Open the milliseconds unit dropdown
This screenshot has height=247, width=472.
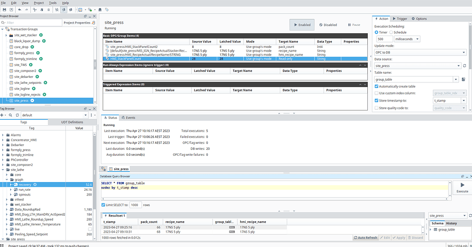[x=406, y=39]
